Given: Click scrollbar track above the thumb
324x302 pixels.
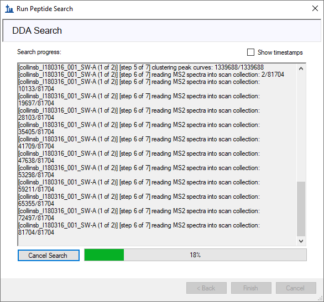Looking at the screenshot, I should (x=301, y=127).
